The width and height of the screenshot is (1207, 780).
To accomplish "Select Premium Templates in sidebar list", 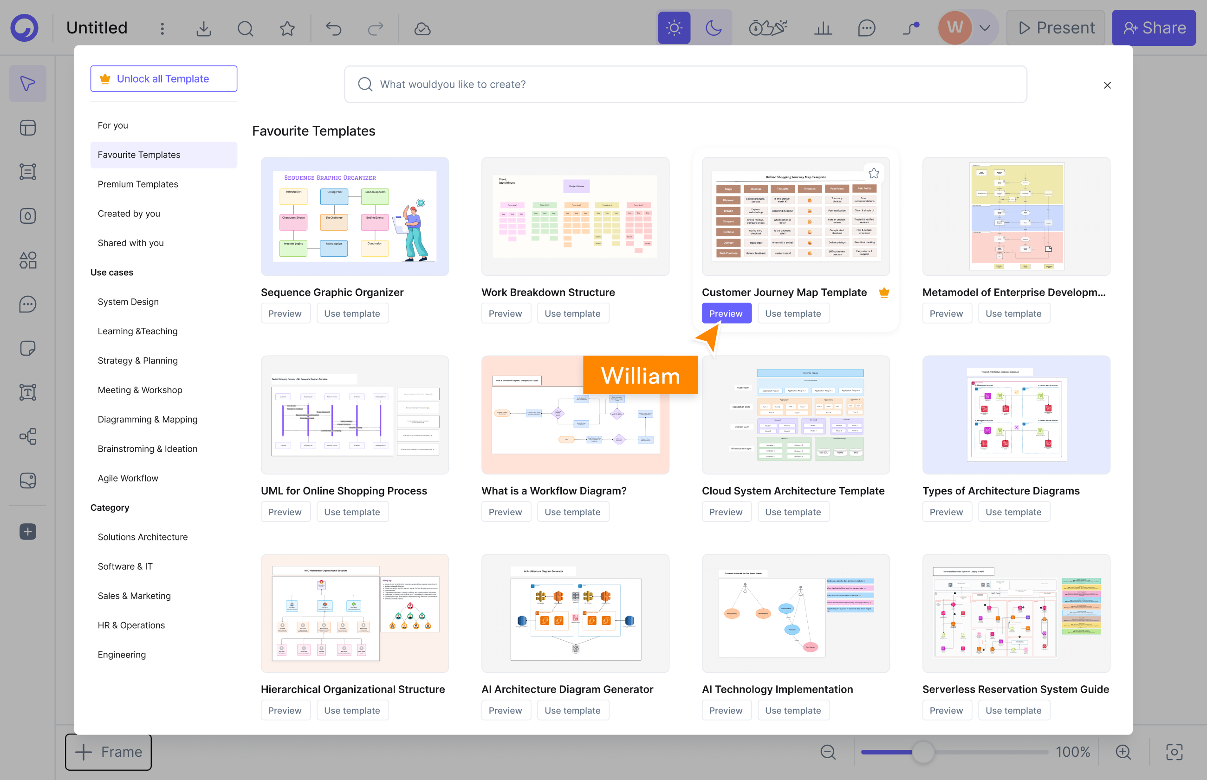I will (x=163, y=184).
